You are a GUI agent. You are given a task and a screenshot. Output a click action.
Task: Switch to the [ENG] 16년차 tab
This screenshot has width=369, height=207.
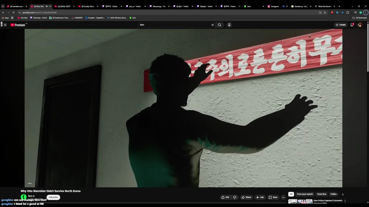(x=65, y=6)
